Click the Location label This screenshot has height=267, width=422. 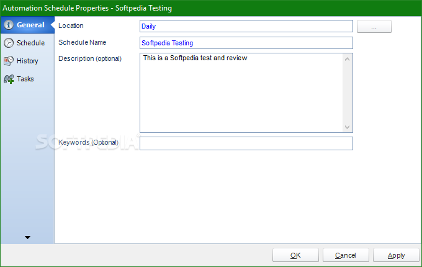(71, 25)
